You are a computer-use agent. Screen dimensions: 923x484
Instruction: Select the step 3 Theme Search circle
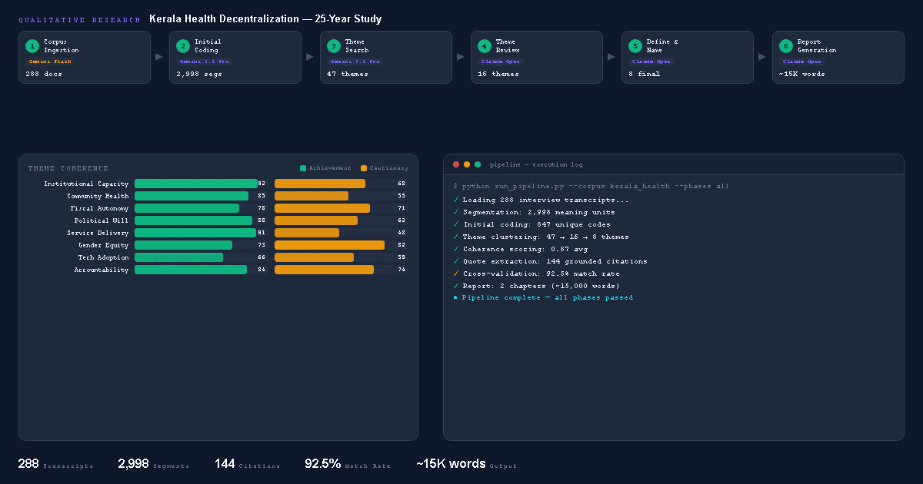pyautogui.click(x=333, y=46)
